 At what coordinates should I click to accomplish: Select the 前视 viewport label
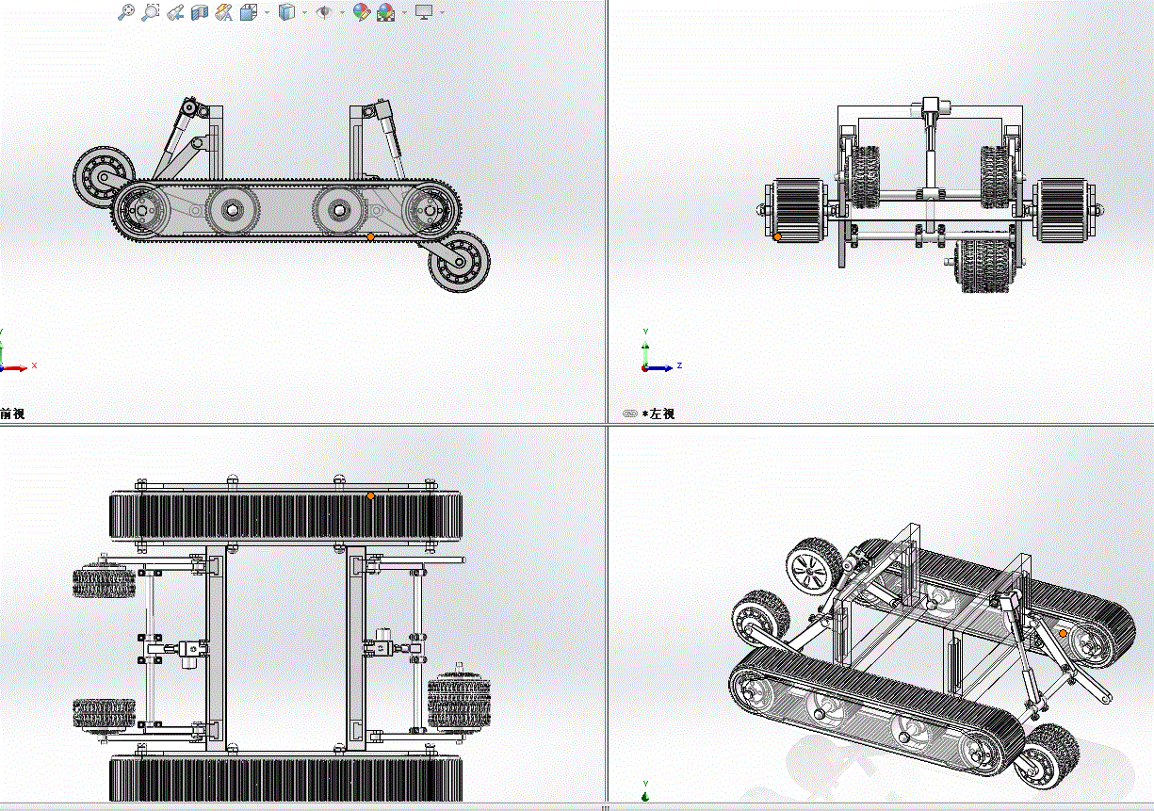point(12,414)
